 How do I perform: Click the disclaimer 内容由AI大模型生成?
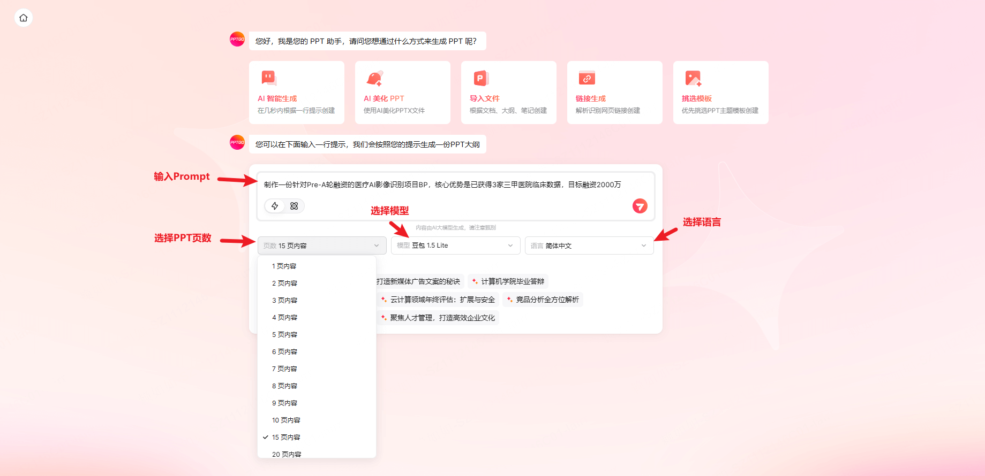pyautogui.click(x=456, y=228)
